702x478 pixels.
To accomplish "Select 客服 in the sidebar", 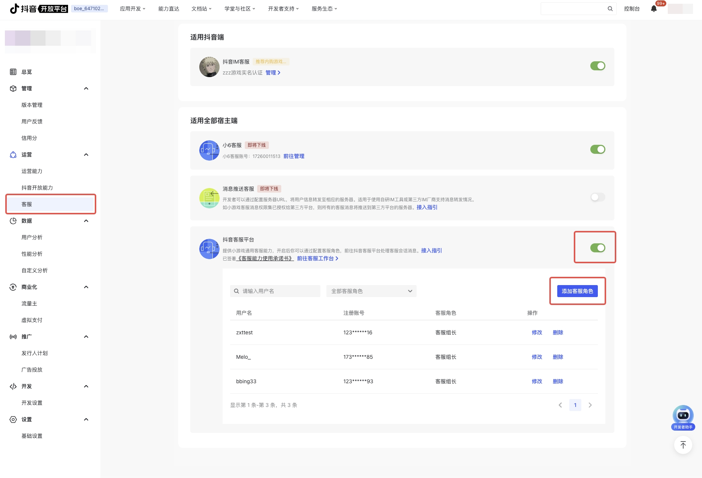I will tap(51, 204).
